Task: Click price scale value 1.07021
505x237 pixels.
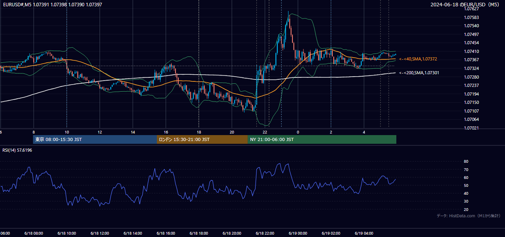Action: click(471, 128)
